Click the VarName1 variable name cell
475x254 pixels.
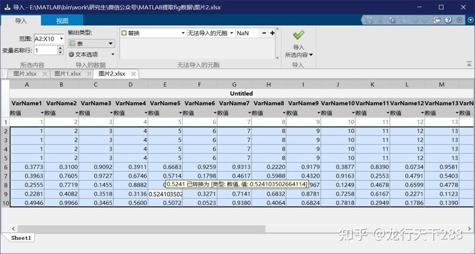(27, 104)
